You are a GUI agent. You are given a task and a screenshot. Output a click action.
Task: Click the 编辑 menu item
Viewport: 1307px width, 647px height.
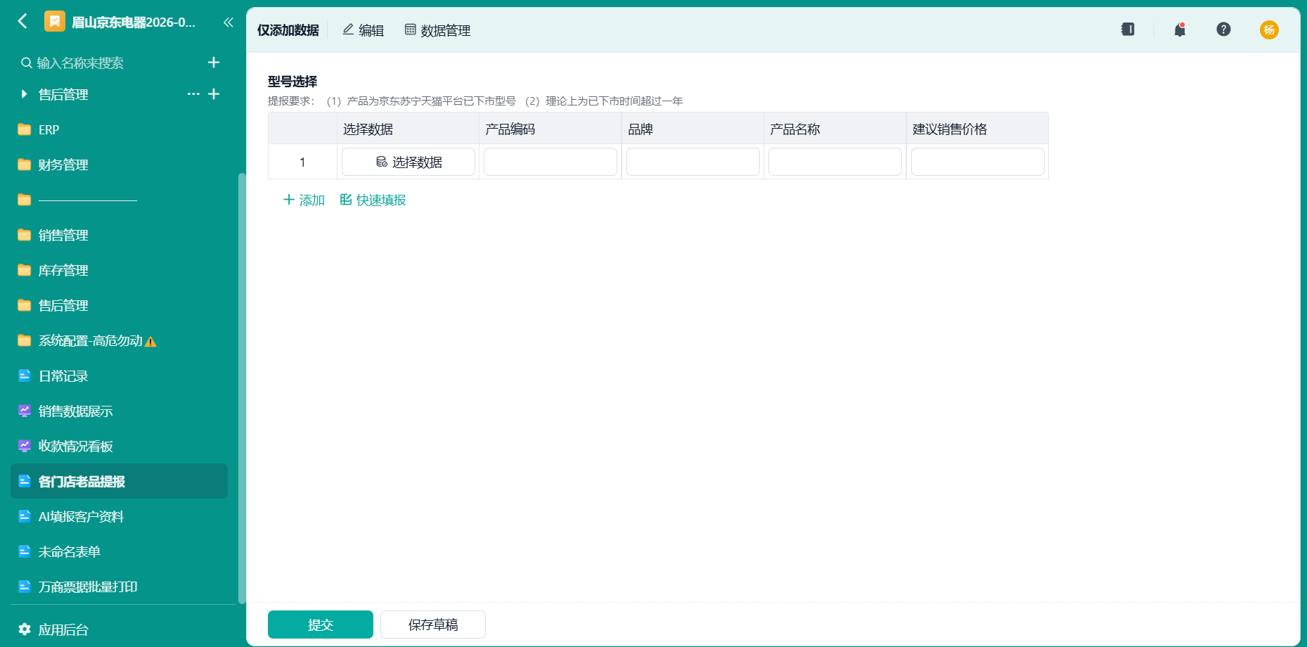(363, 30)
